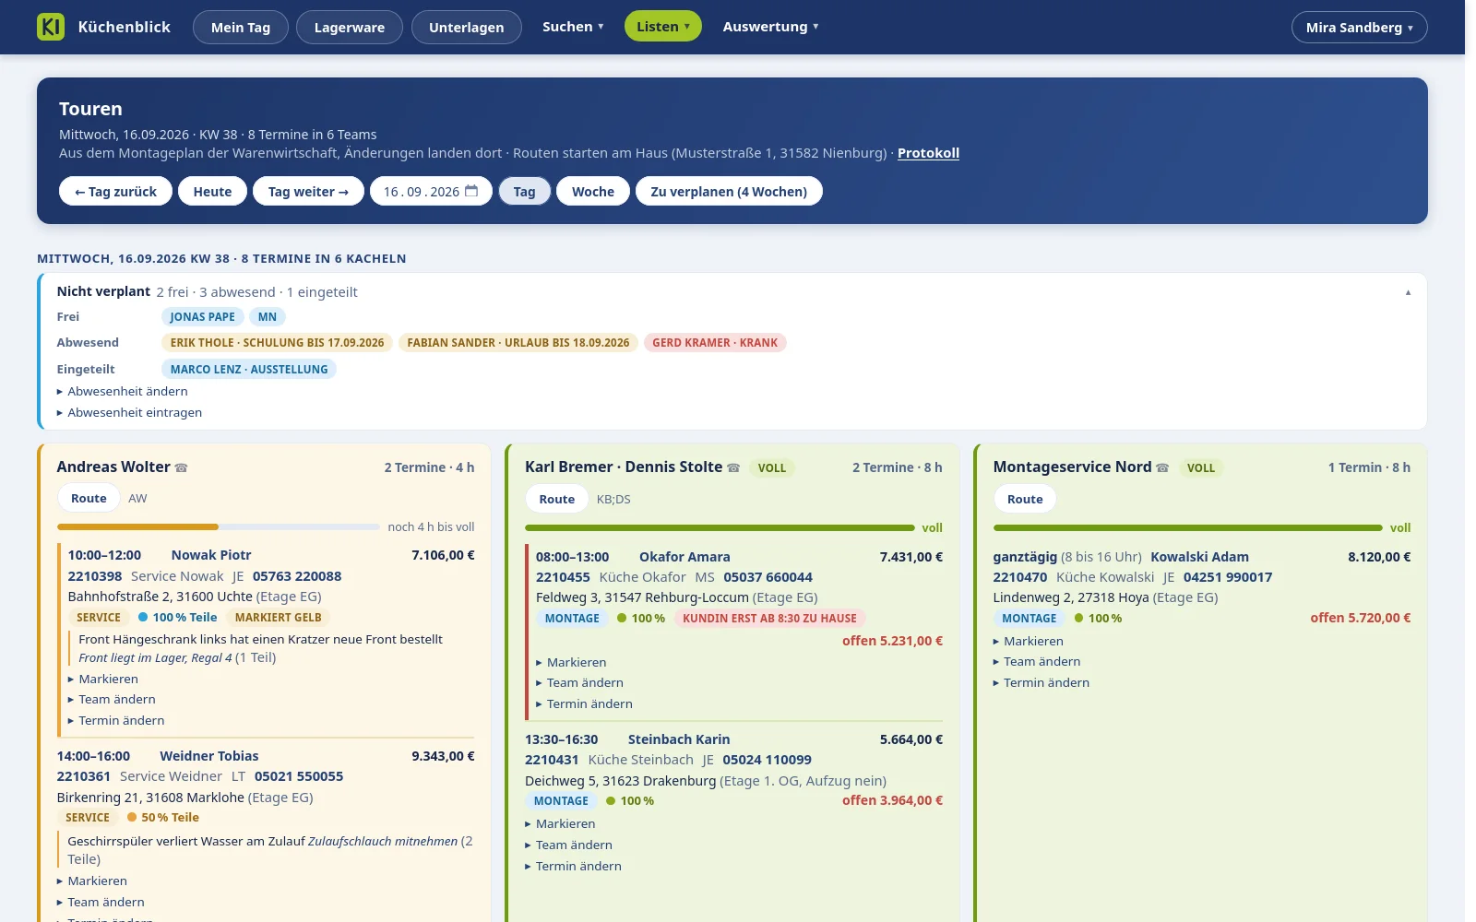Screen dimensions: 1476x922
Task: Open order number 2210455
Action: [x=563, y=577]
